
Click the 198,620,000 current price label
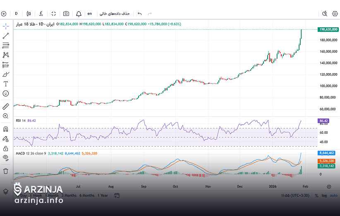tap(328, 29)
